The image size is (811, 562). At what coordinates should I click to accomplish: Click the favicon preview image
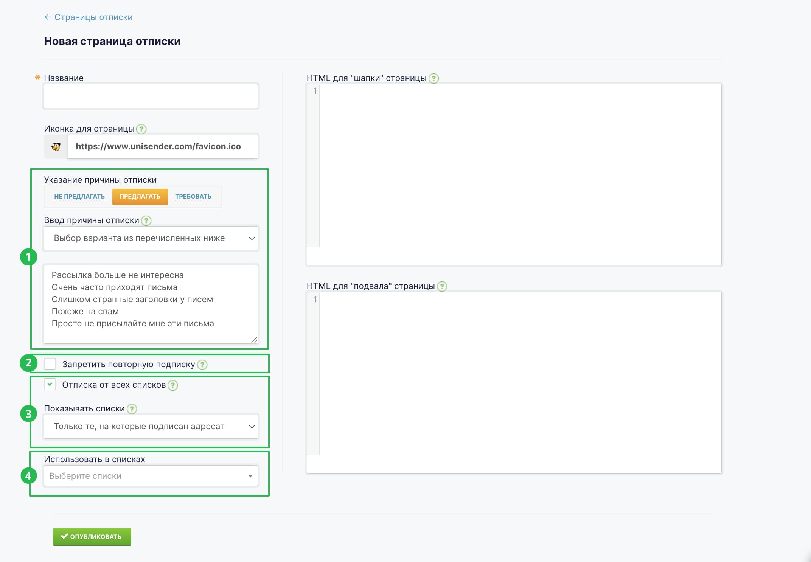56,147
